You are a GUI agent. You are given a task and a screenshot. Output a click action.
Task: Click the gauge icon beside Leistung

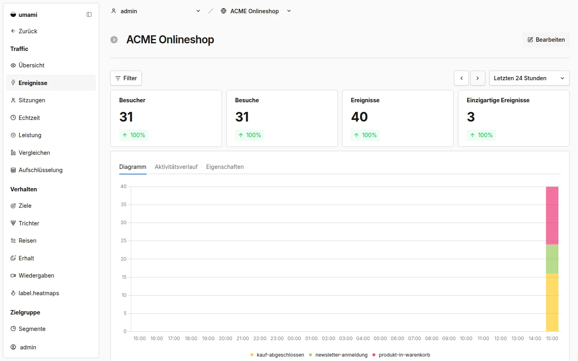[x=13, y=135]
